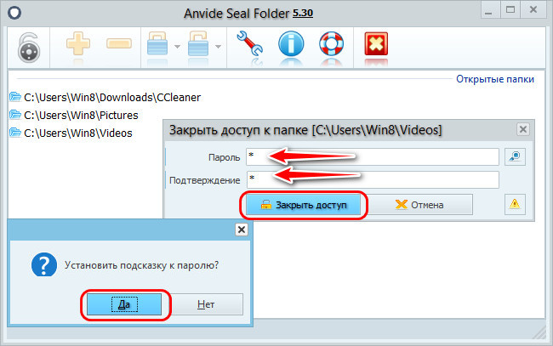Click the padlock main password icon

[29, 48]
